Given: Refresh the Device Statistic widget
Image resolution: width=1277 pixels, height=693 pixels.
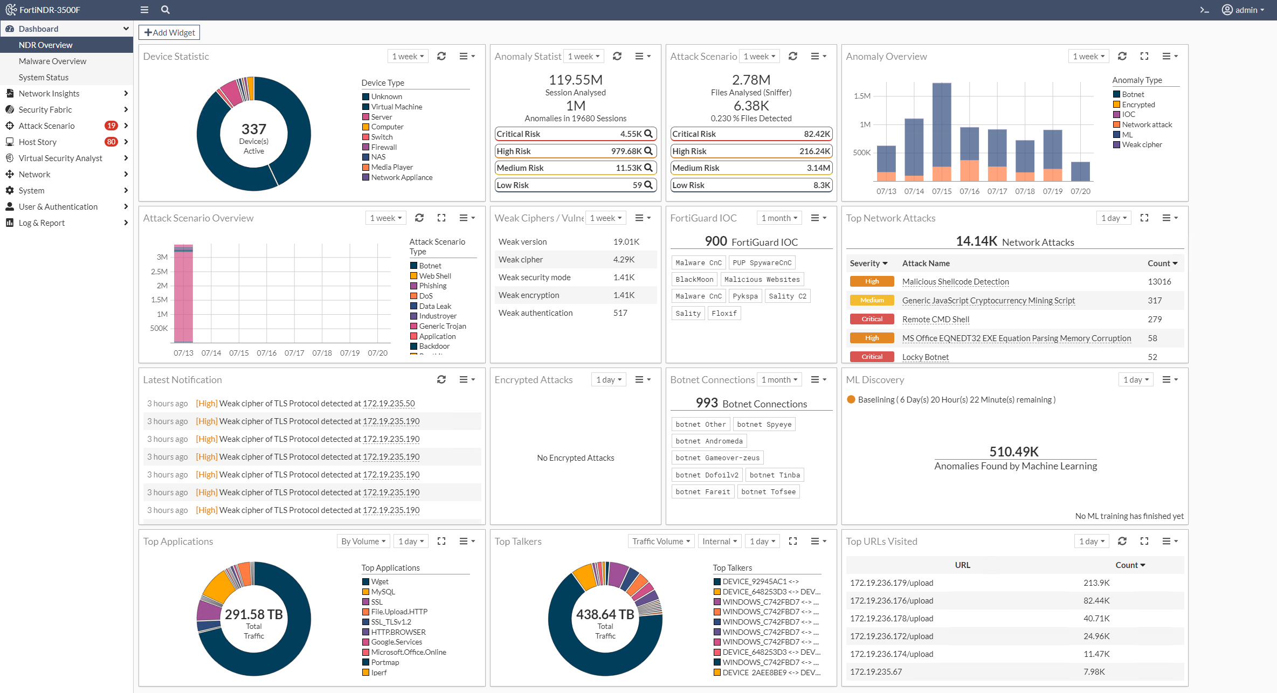Looking at the screenshot, I should click(442, 56).
